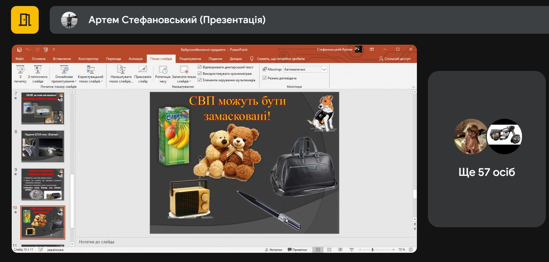Click 'Слайд 10 з 11' in status bar
Screen dimensions: 549x262
(x=23, y=250)
